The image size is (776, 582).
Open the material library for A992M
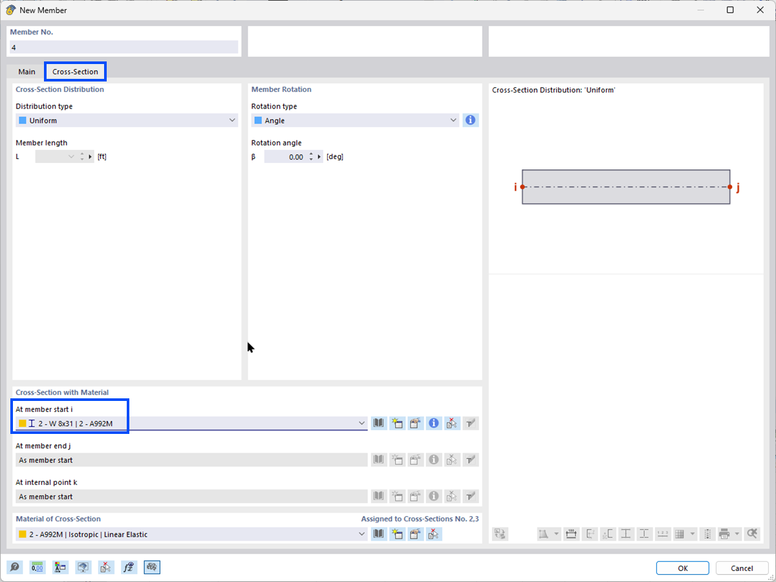click(x=378, y=533)
